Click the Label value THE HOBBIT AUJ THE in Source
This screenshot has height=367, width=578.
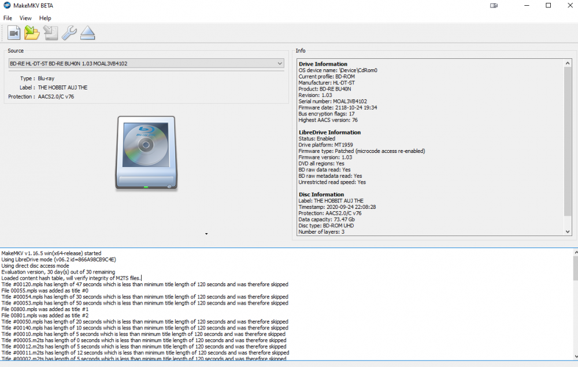(x=62, y=88)
